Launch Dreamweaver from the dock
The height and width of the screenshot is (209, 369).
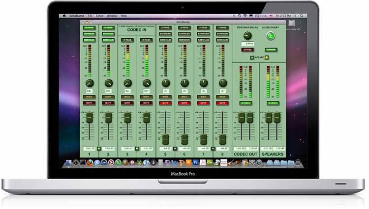(210, 162)
